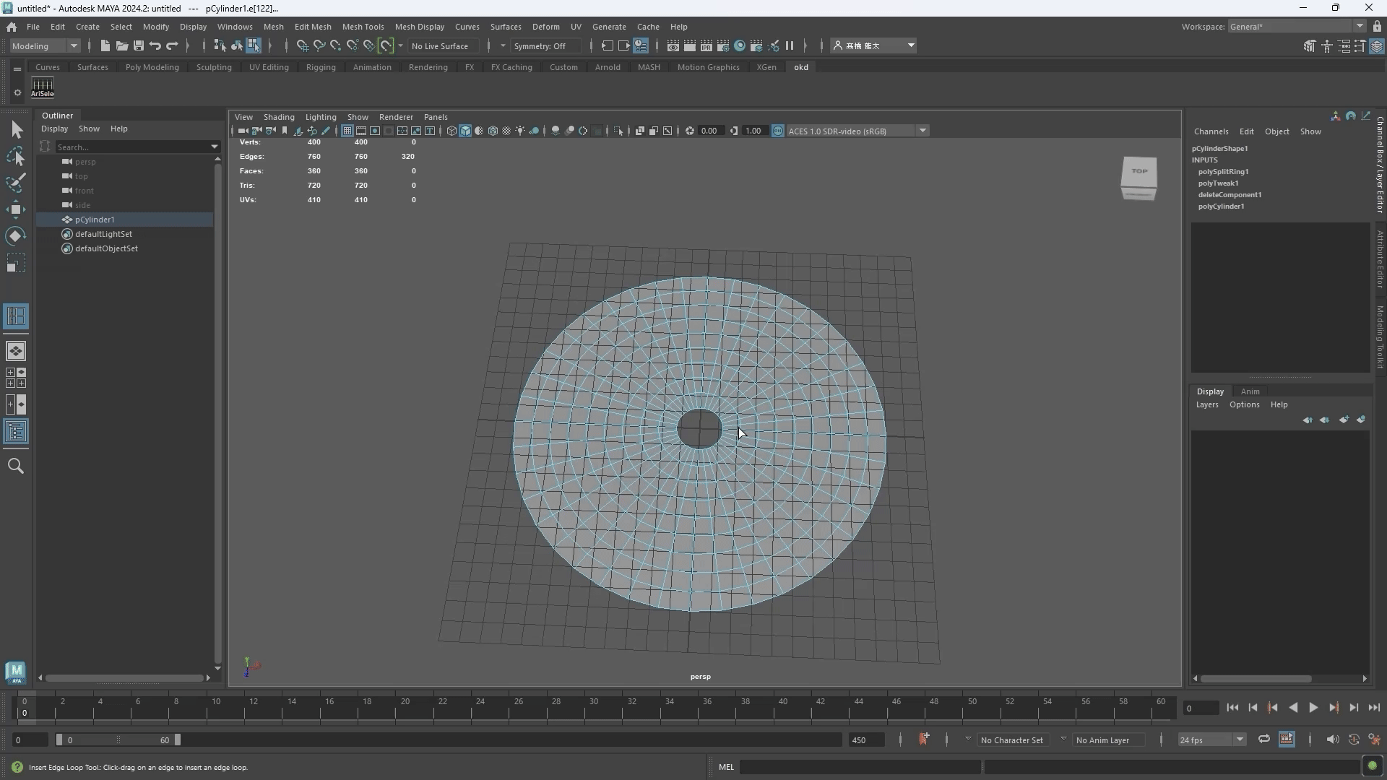Screen dimensions: 1387x780
Task: Click the Save Scene icon
Action: (139, 45)
